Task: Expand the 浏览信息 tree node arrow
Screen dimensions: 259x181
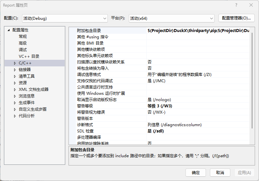Action: pyautogui.click(x=15, y=96)
